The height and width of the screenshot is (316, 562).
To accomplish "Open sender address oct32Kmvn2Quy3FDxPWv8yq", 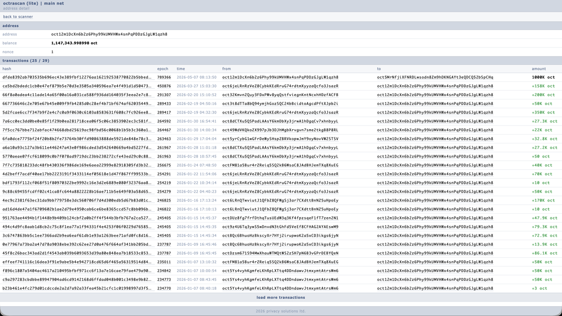I will point(280,95).
